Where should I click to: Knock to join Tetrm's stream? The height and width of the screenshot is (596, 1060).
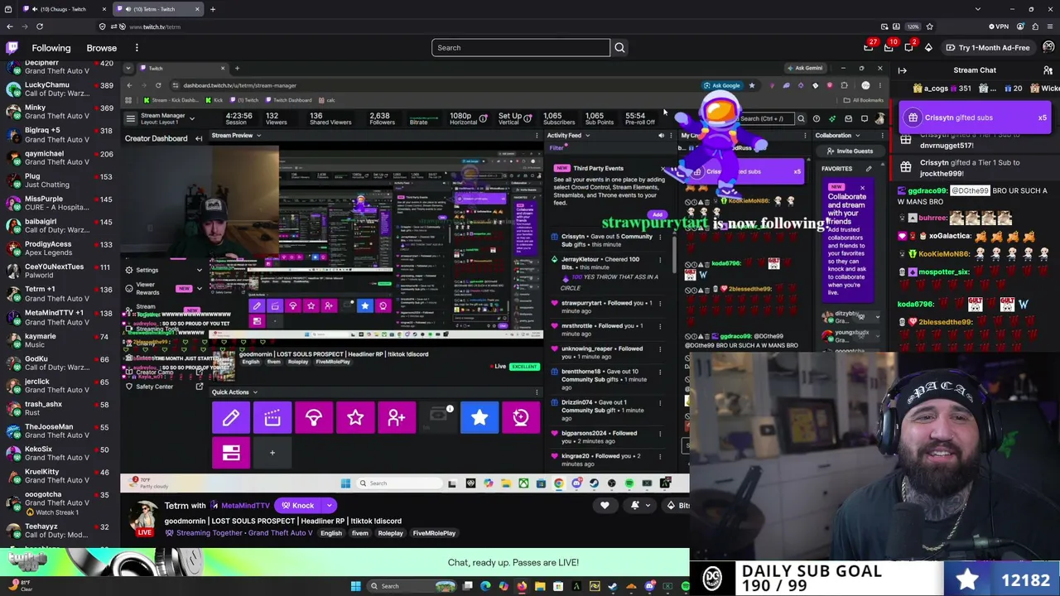298,506
